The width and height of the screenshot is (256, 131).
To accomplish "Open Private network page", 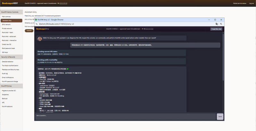I will click(x=7, y=28).
